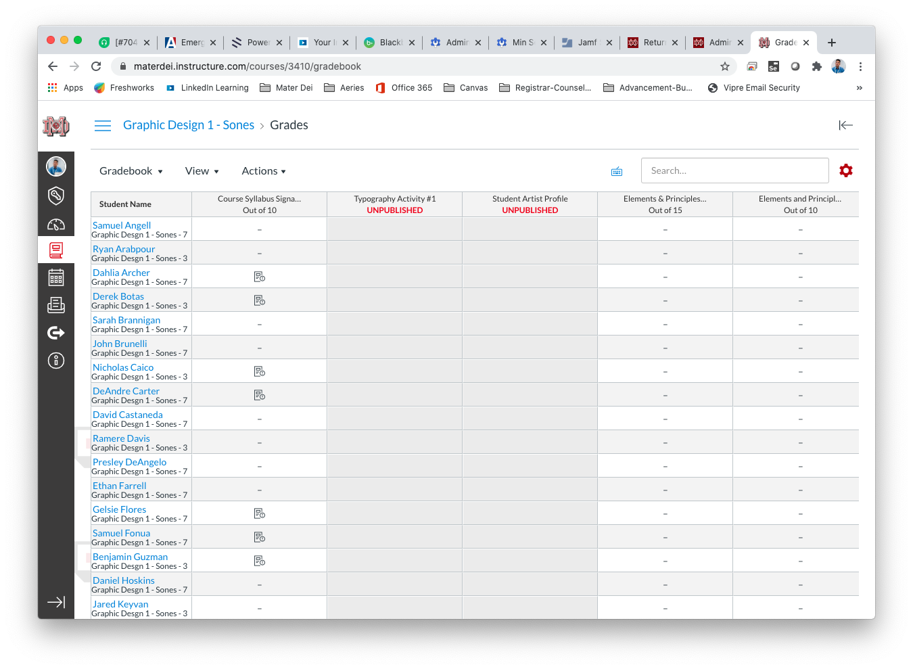The width and height of the screenshot is (913, 669).
Task: Open Nicholas Caico's syllabus submission icon
Action: (260, 371)
